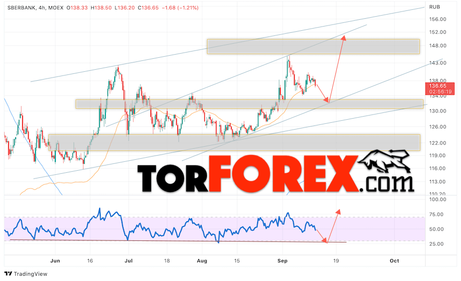
Task: Click the 116.00 price axis label
Action: point(438,169)
